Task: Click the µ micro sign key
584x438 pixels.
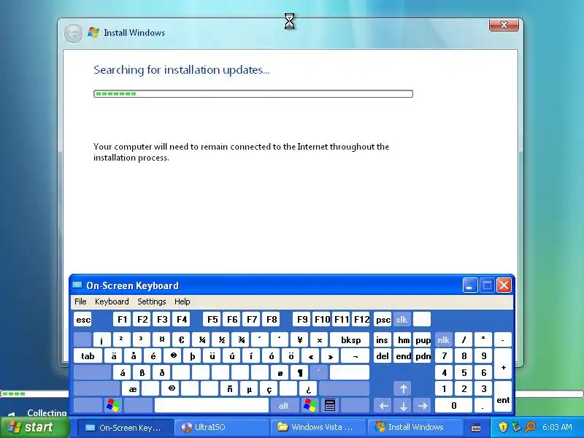Action: coord(249,389)
